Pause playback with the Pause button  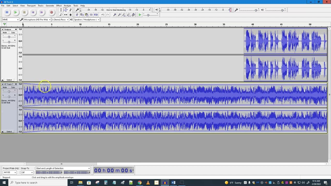(7, 12)
